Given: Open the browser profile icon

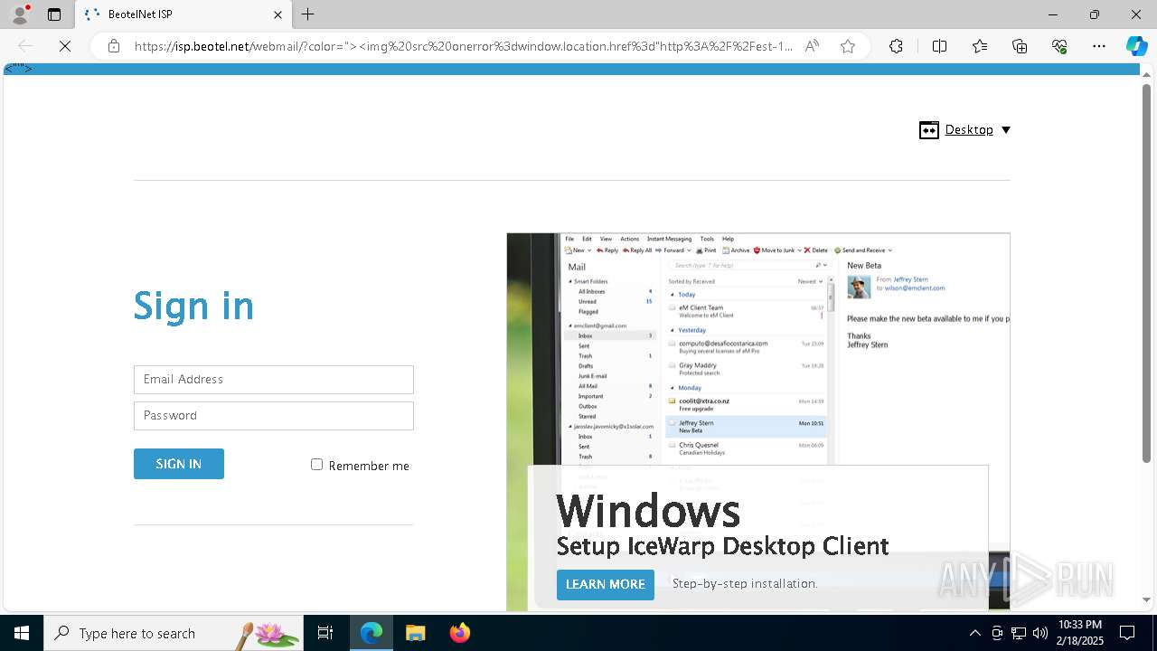Looking at the screenshot, I should point(20,14).
